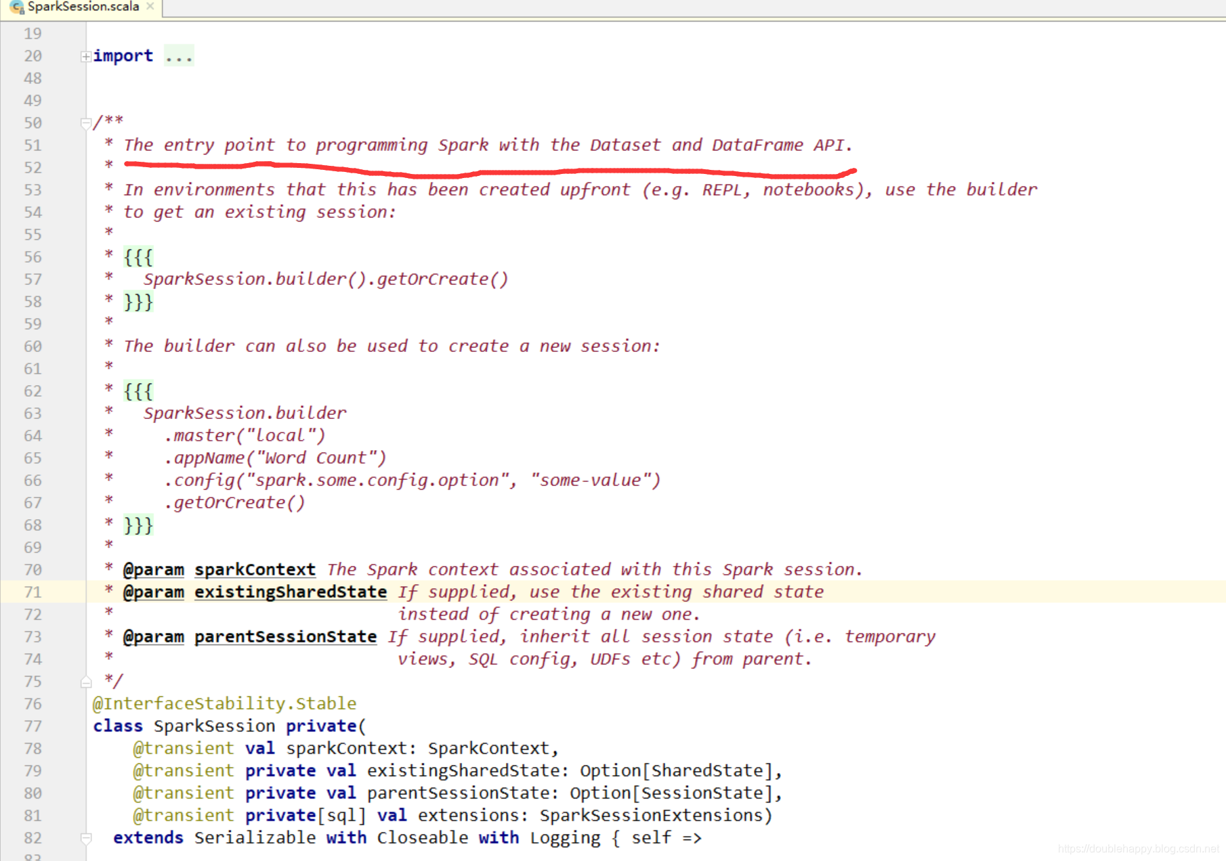Click 'Closeable' on the extends line
This screenshot has width=1226, height=861.
[423, 838]
